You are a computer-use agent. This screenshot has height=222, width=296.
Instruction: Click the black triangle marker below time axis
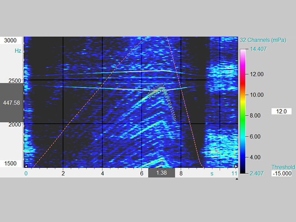pyautogui.click(x=236, y=179)
